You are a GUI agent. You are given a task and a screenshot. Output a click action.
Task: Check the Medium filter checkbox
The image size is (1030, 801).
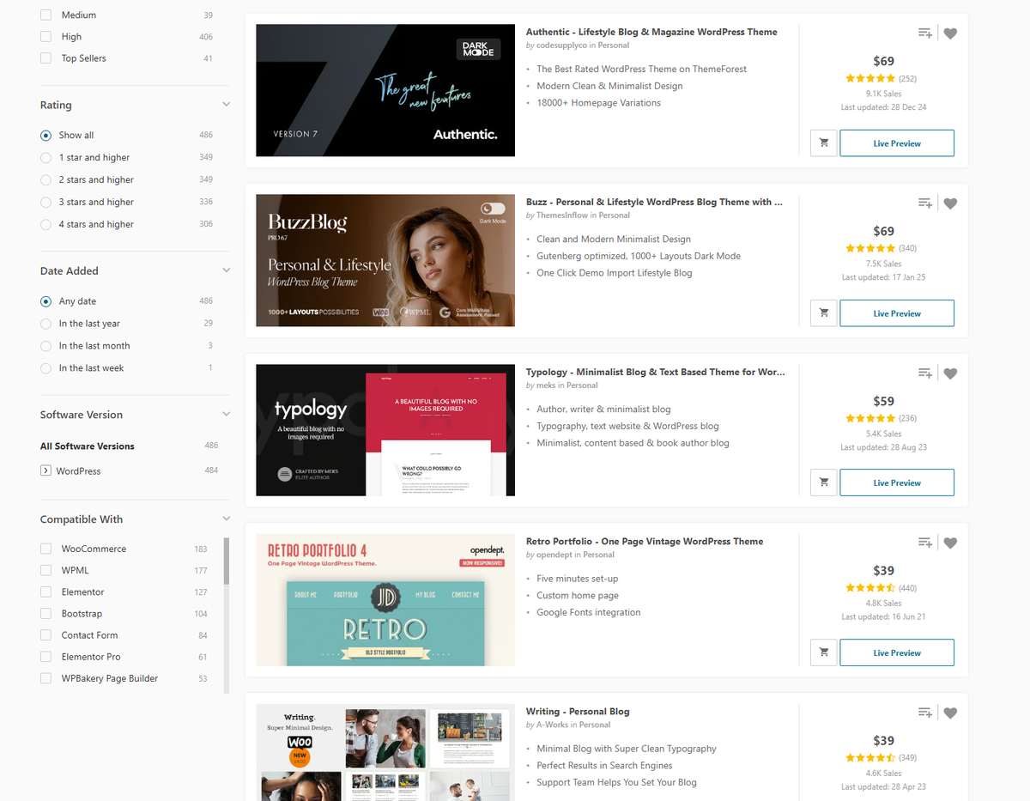pyautogui.click(x=45, y=15)
